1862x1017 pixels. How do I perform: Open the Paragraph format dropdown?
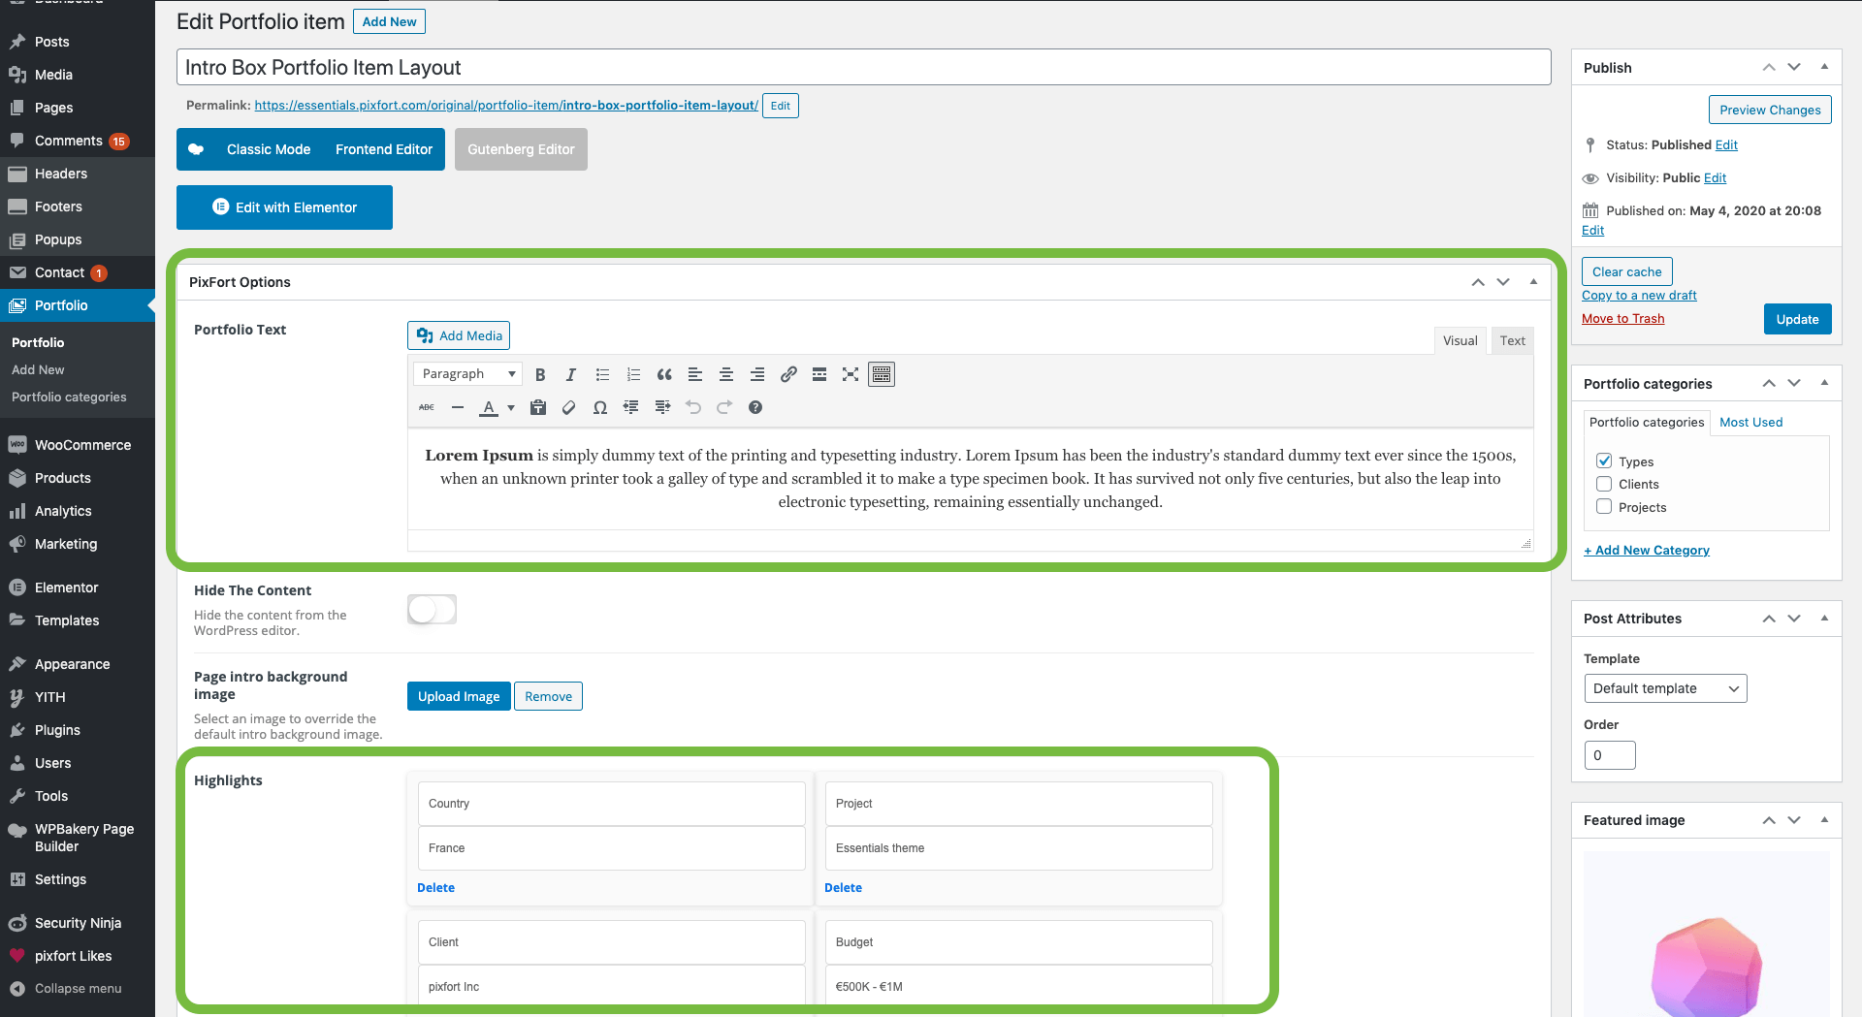point(467,374)
